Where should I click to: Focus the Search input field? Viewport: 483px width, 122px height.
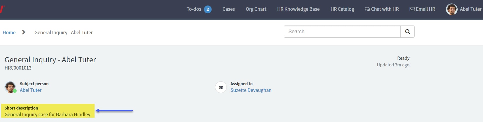pos(342,32)
